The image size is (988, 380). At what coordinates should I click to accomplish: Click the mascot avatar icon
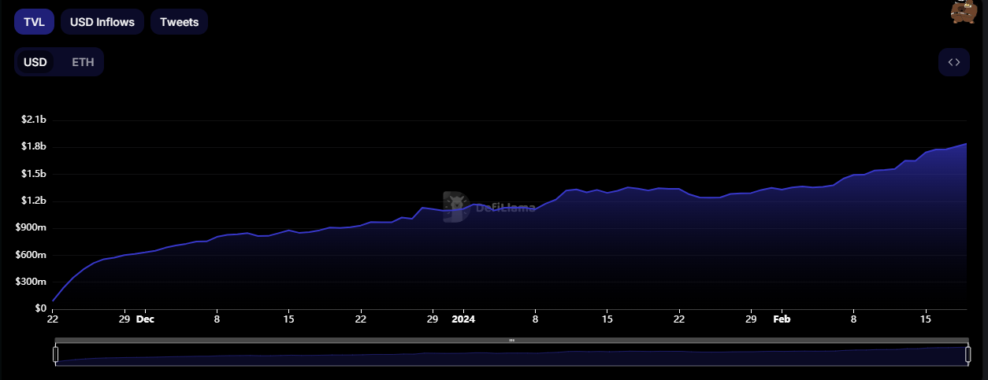962,12
